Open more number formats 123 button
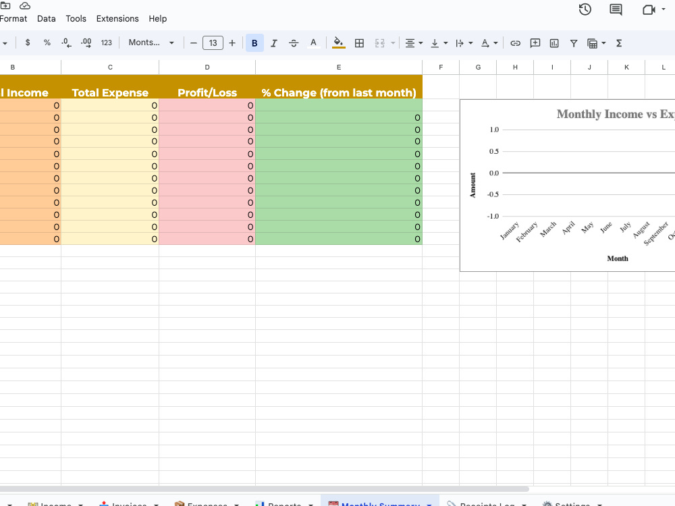 107,43
